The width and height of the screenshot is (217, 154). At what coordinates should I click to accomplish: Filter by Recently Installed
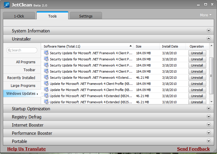22,78
